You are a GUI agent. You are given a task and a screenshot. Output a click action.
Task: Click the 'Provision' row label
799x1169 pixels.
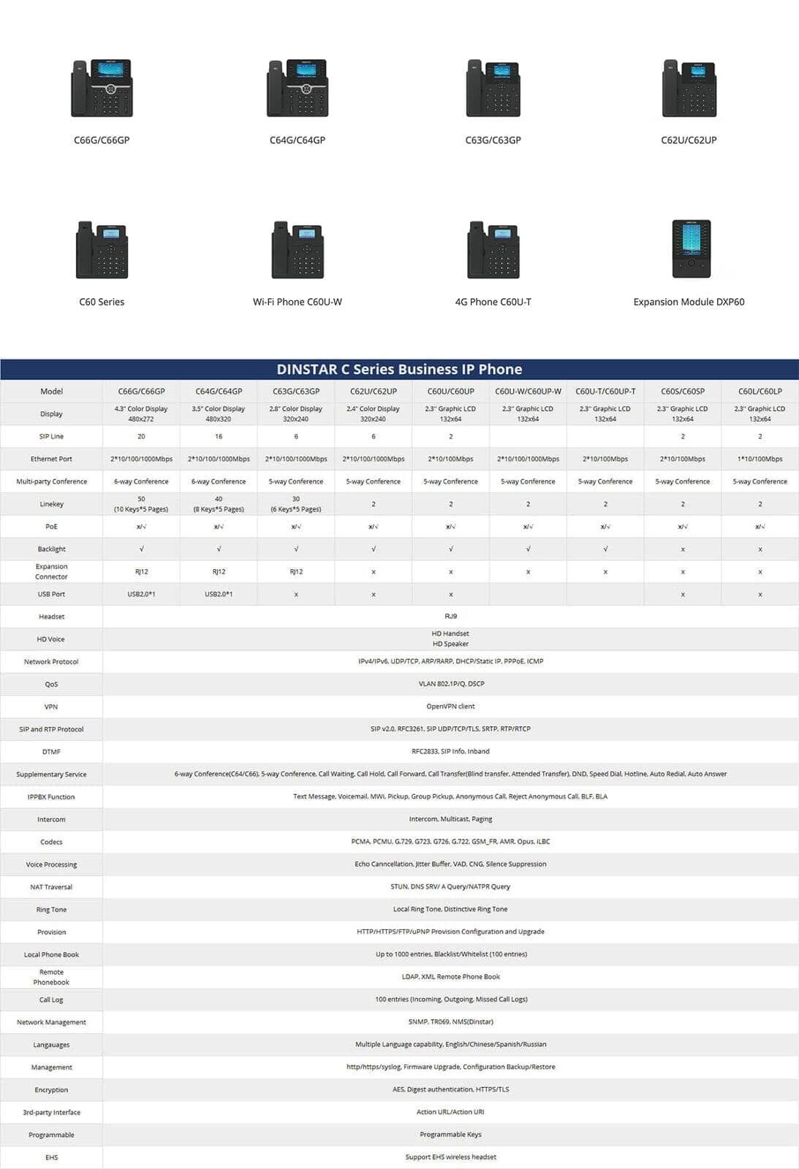pos(51,932)
